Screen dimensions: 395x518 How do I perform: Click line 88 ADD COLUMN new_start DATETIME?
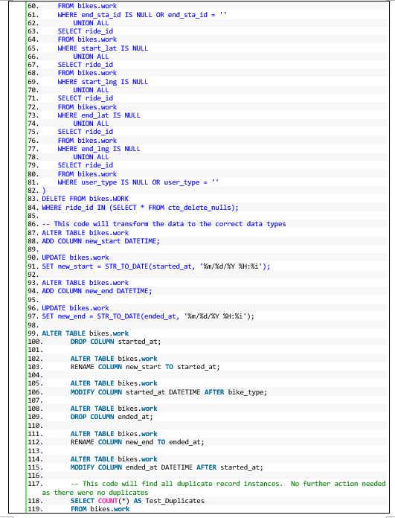point(100,241)
